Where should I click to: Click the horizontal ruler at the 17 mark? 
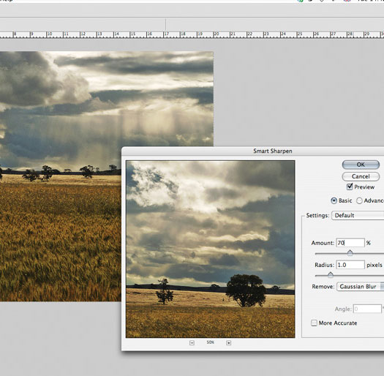click(x=167, y=34)
